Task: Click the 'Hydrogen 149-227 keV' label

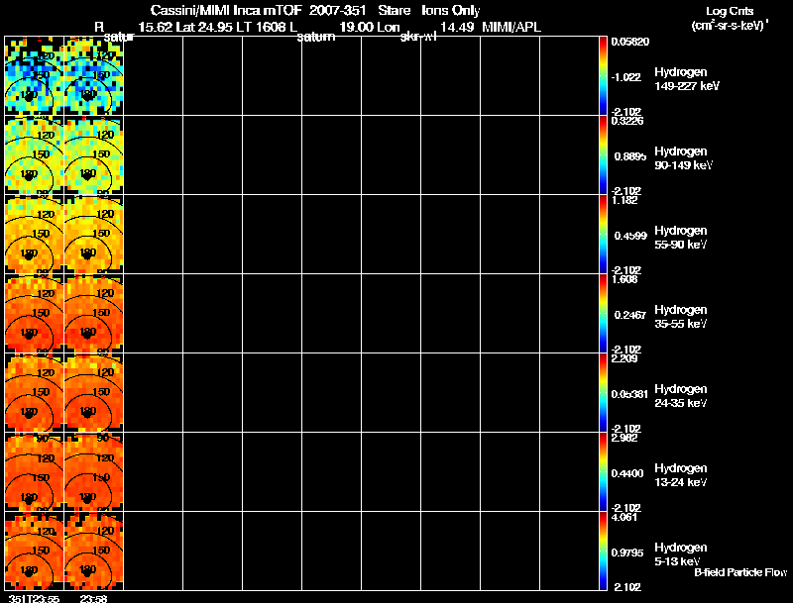Action: [687, 79]
